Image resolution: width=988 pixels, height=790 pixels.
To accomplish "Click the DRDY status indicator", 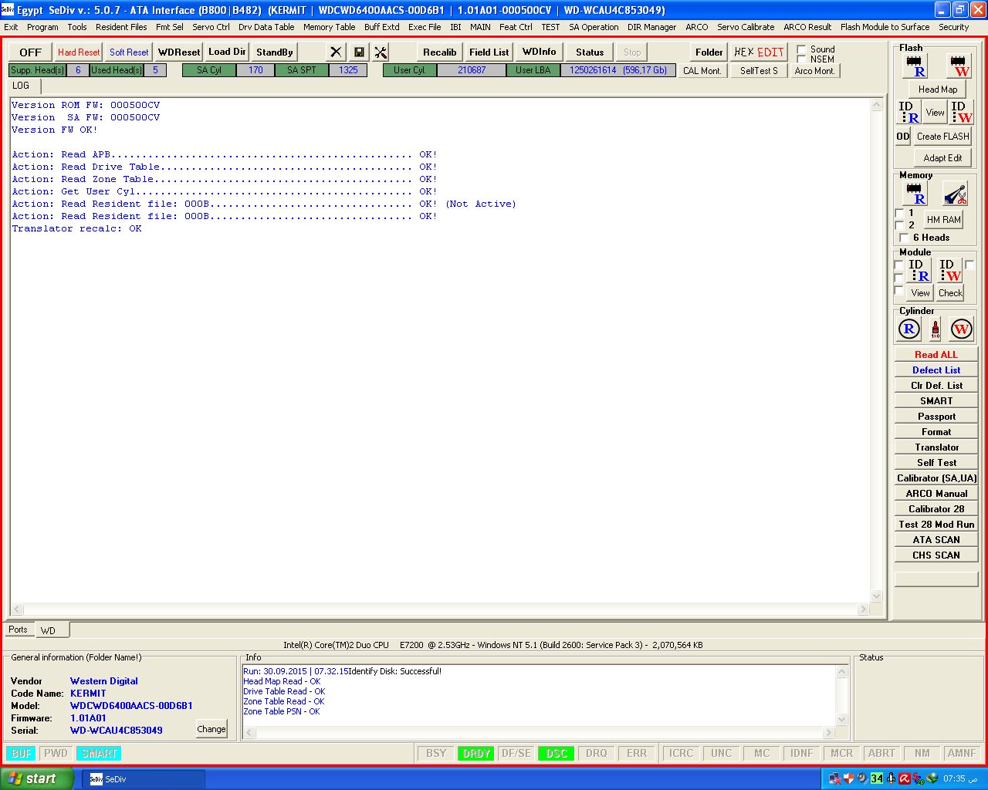I will (x=476, y=754).
